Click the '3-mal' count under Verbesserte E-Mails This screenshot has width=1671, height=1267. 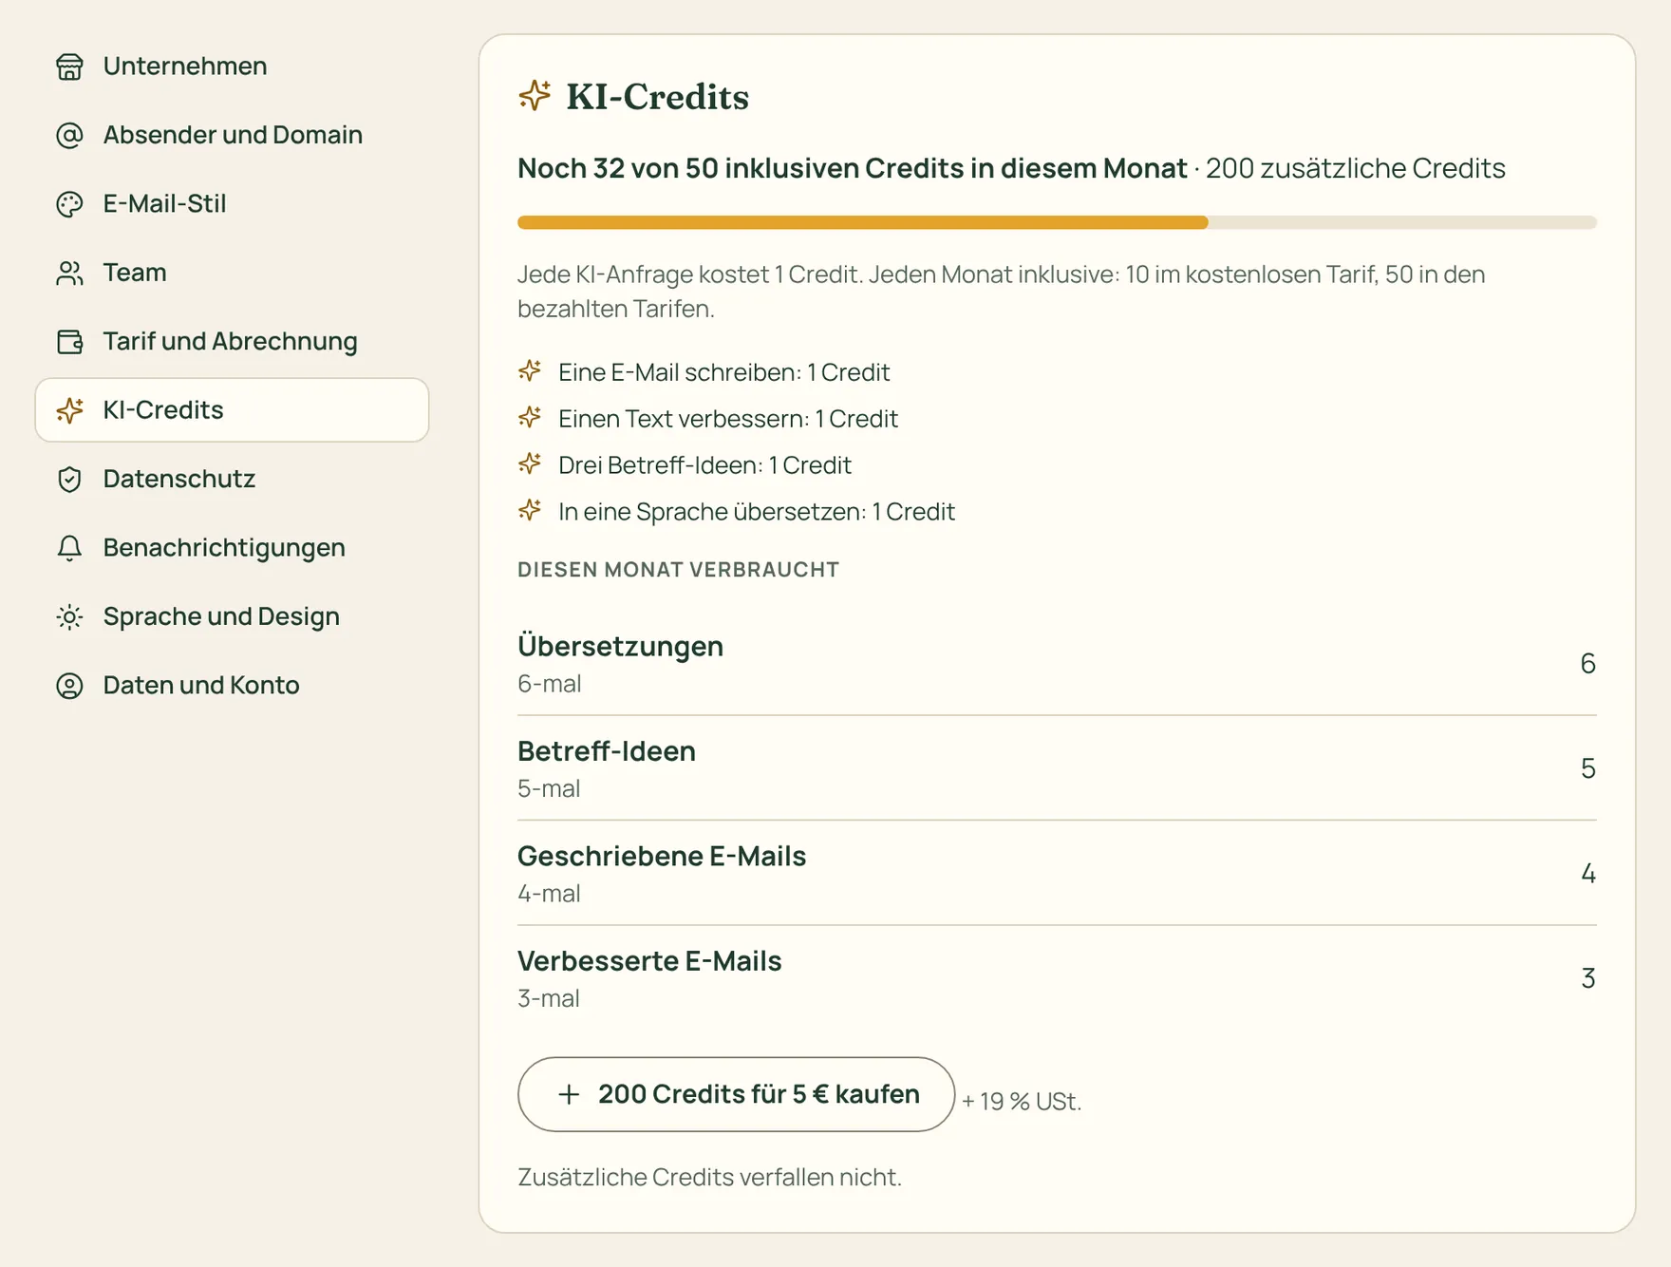coord(548,998)
